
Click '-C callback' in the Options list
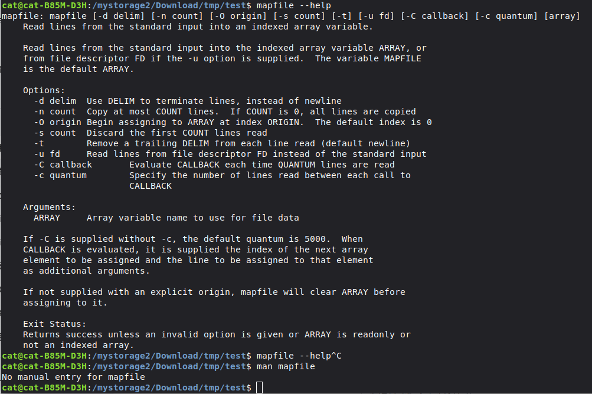[x=63, y=165]
